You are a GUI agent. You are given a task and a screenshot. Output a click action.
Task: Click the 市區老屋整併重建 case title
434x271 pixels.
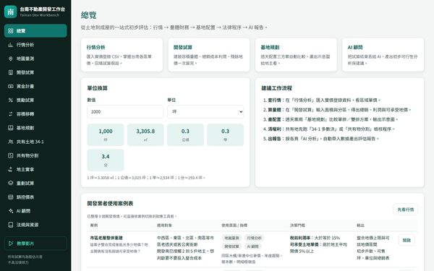pos(106,238)
